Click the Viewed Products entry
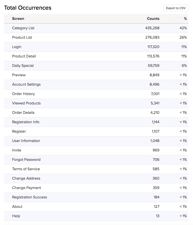193x225 pixels. 26,103
